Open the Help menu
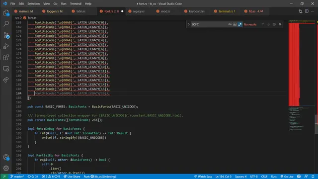The height and width of the screenshot is (179, 318). 88,3
